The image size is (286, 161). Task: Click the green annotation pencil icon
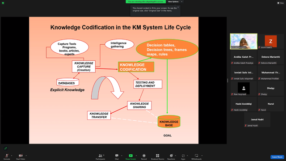6,148
